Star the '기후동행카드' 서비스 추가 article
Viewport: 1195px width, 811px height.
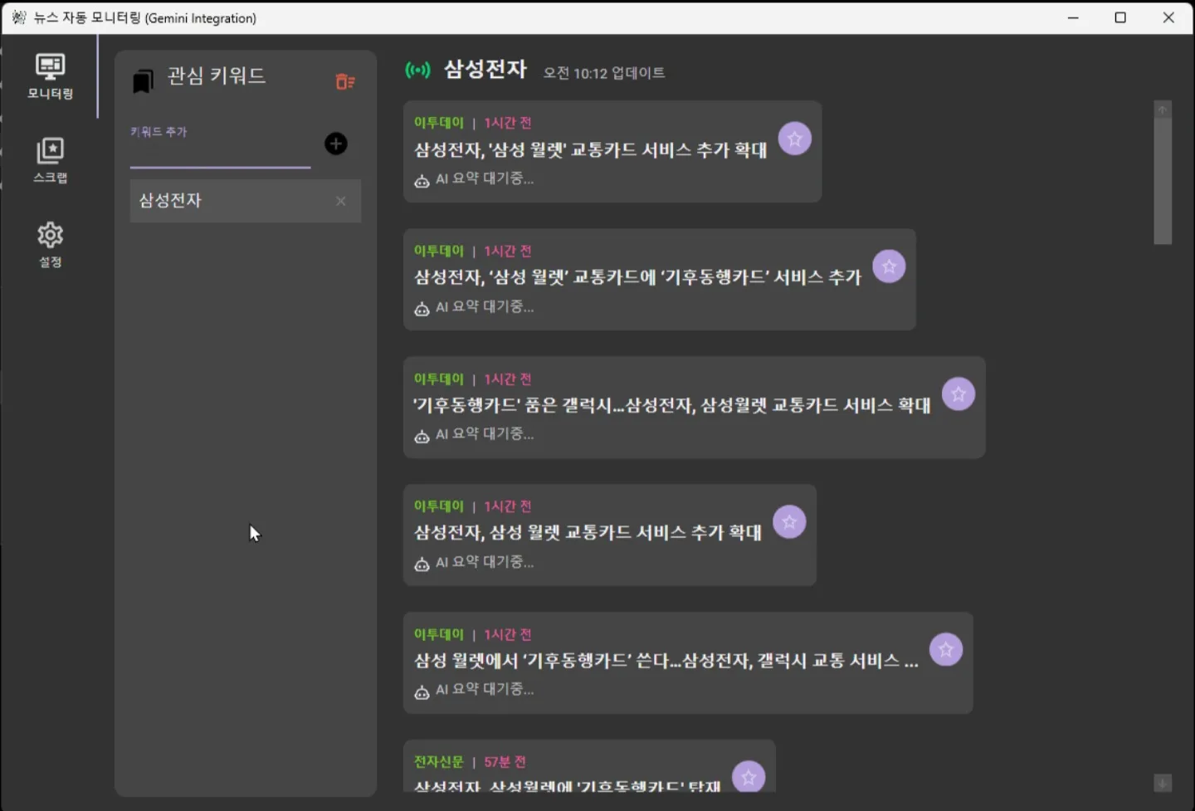point(889,266)
